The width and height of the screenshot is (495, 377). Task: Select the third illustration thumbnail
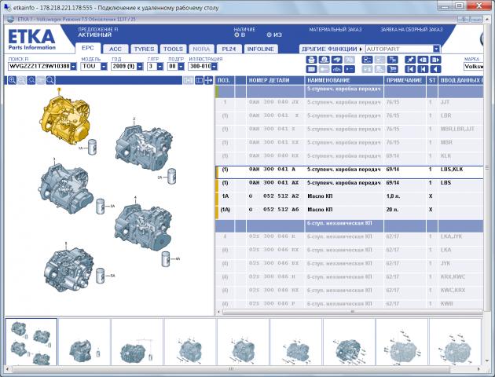click(x=137, y=342)
